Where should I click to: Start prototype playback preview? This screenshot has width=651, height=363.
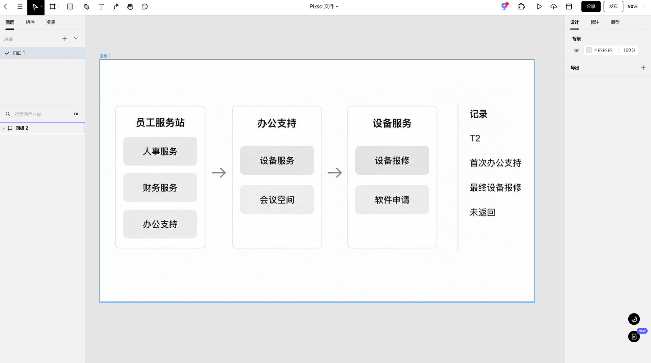point(539,6)
